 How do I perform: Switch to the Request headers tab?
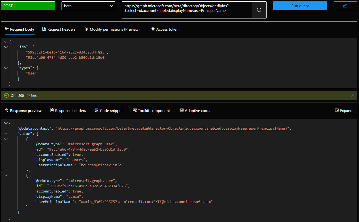[x=59, y=29]
